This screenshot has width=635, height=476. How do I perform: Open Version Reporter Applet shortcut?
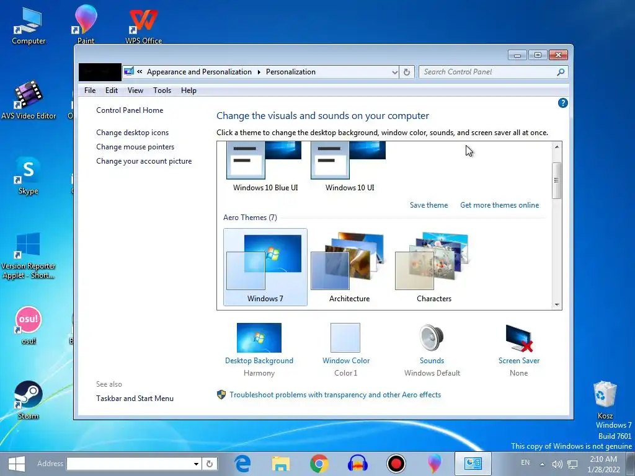tap(28, 255)
